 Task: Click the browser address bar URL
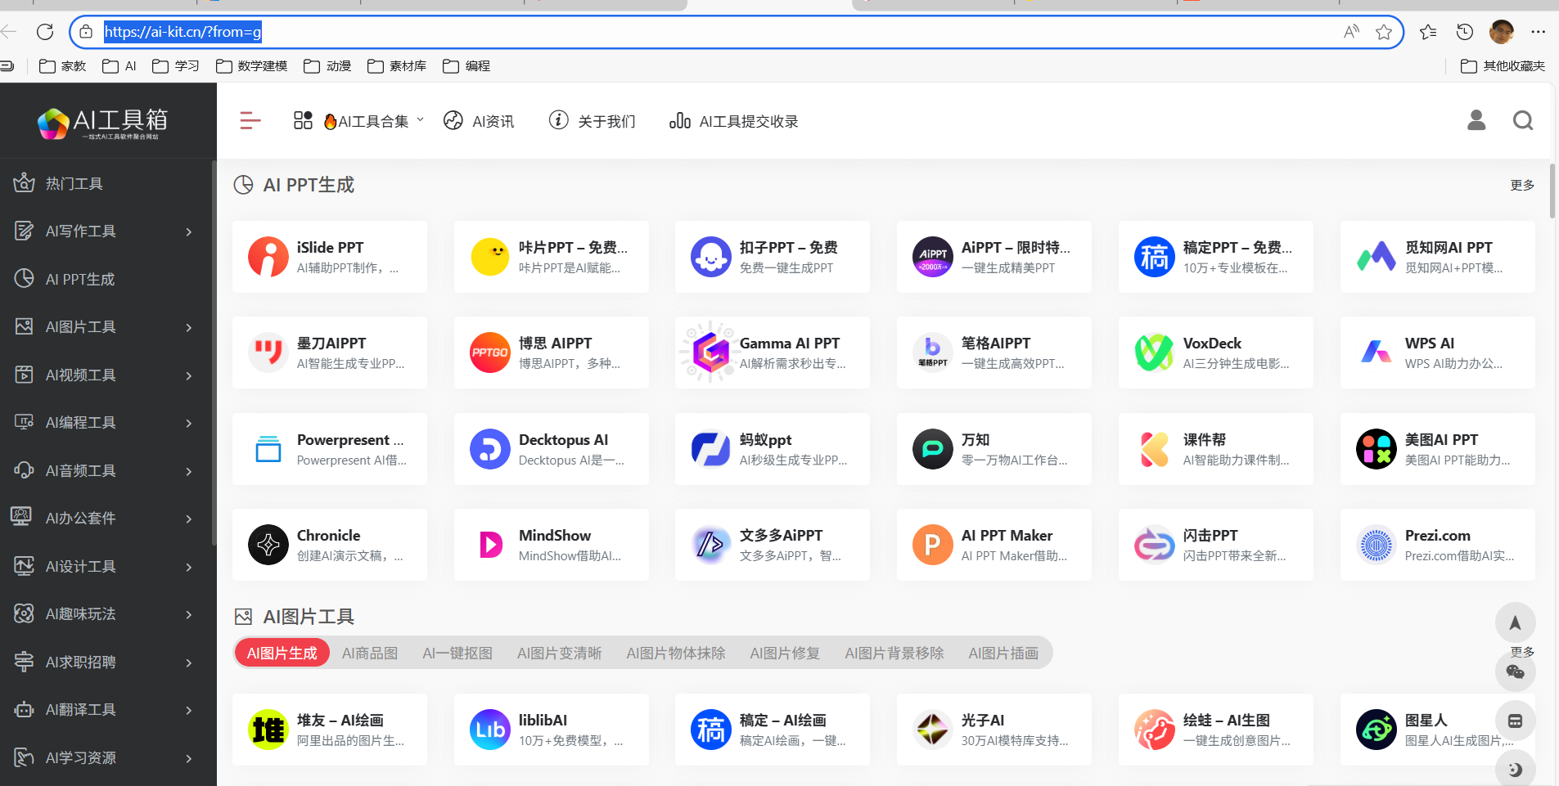click(x=182, y=32)
